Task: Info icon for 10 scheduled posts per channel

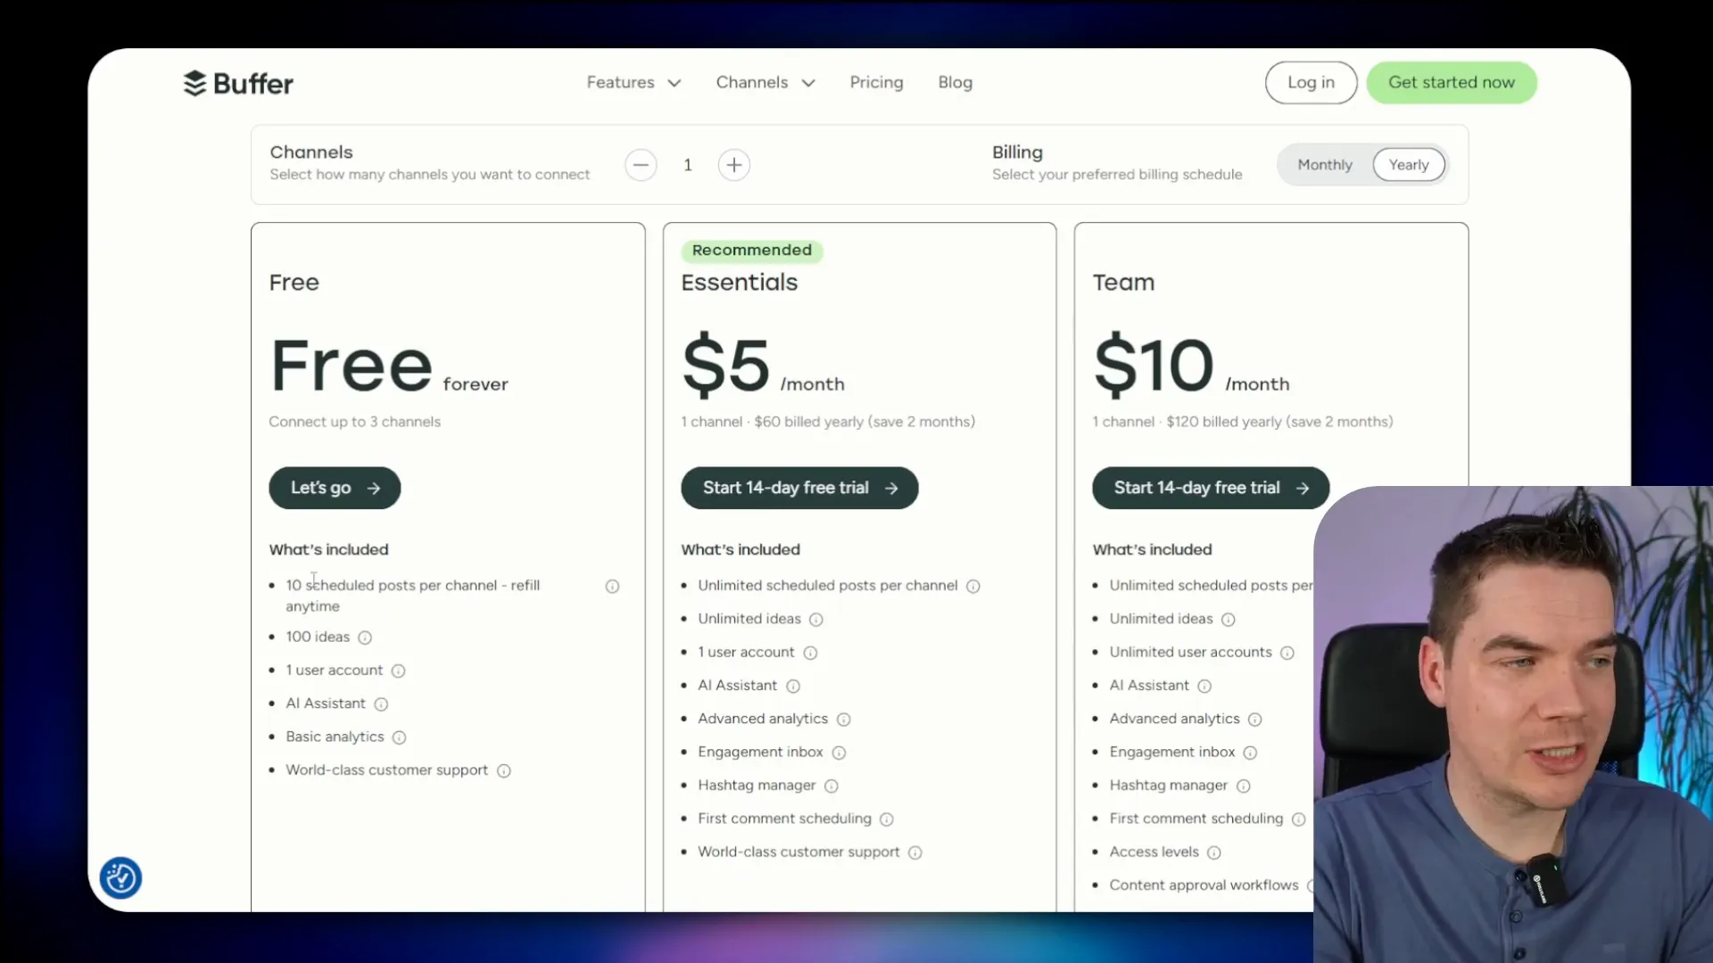Action: 612,586
